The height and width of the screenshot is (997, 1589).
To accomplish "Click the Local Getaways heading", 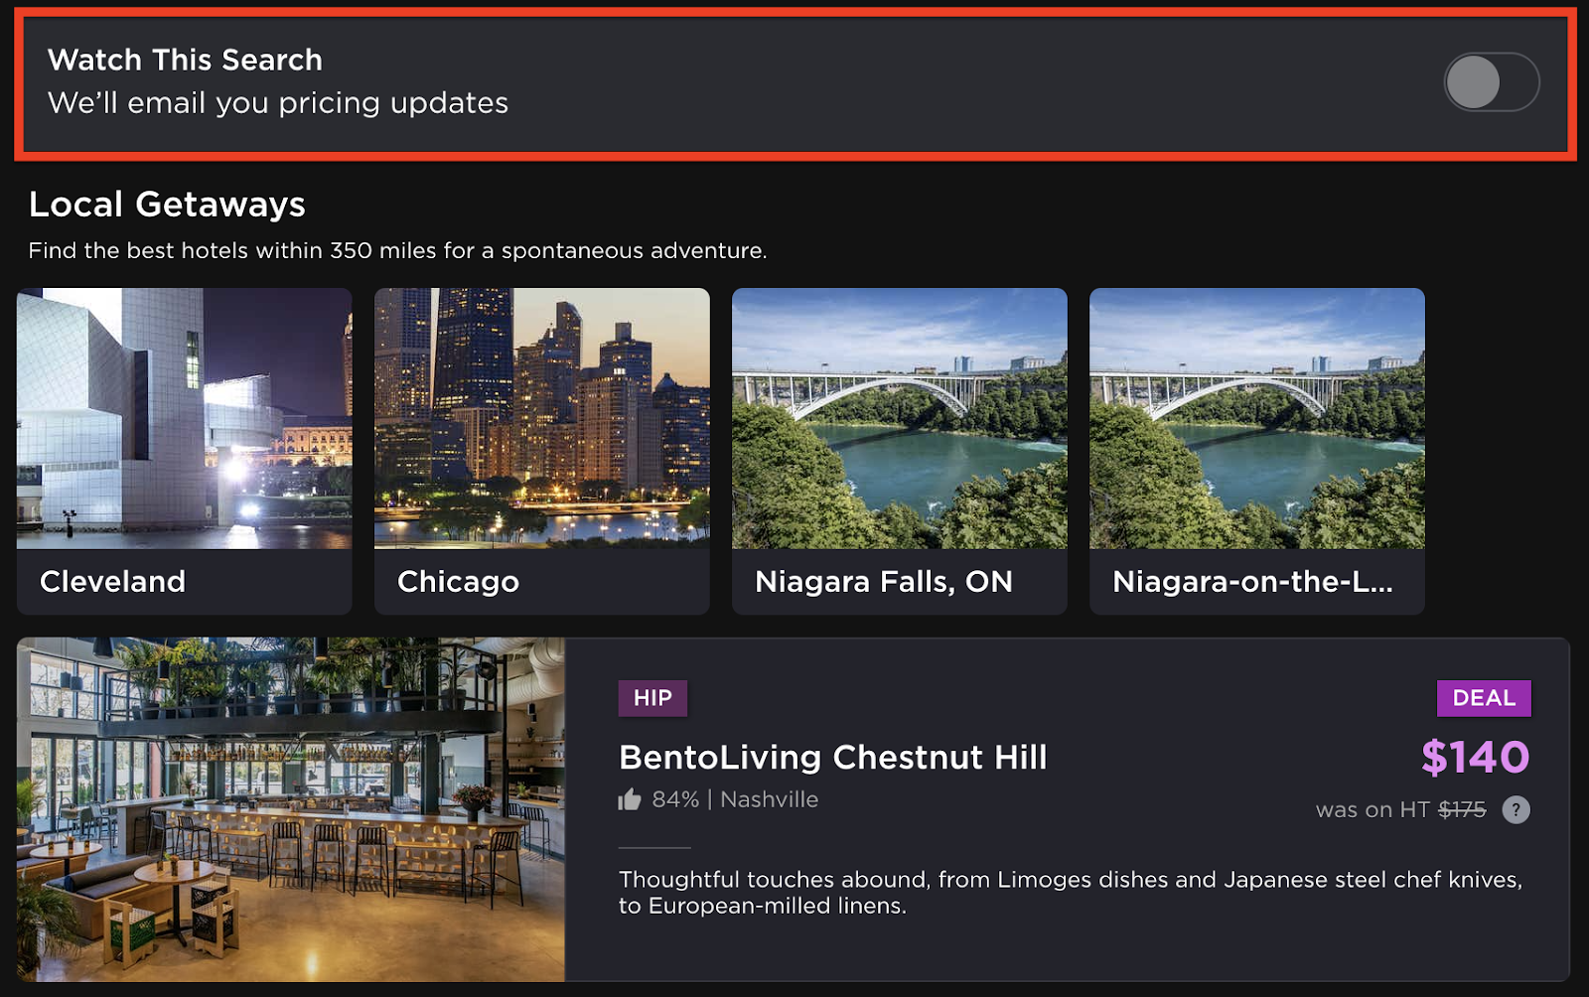I will pos(167,204).
